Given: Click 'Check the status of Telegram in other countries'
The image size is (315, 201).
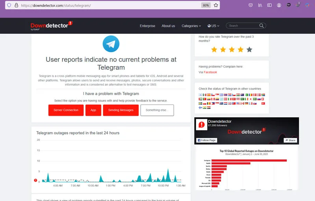Looking at the screenshot, I should coord(230,89).
